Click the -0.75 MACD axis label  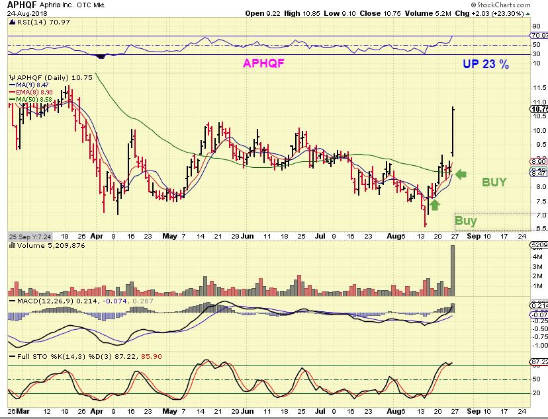point(541,336)
